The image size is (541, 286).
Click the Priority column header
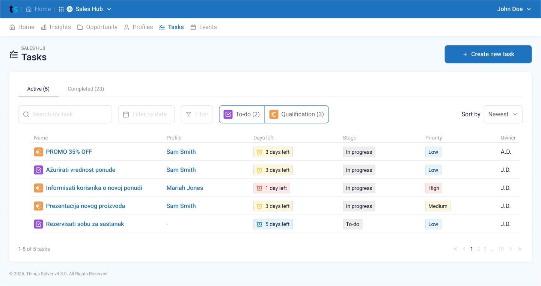pyautogui.click(x=434, y=138)
